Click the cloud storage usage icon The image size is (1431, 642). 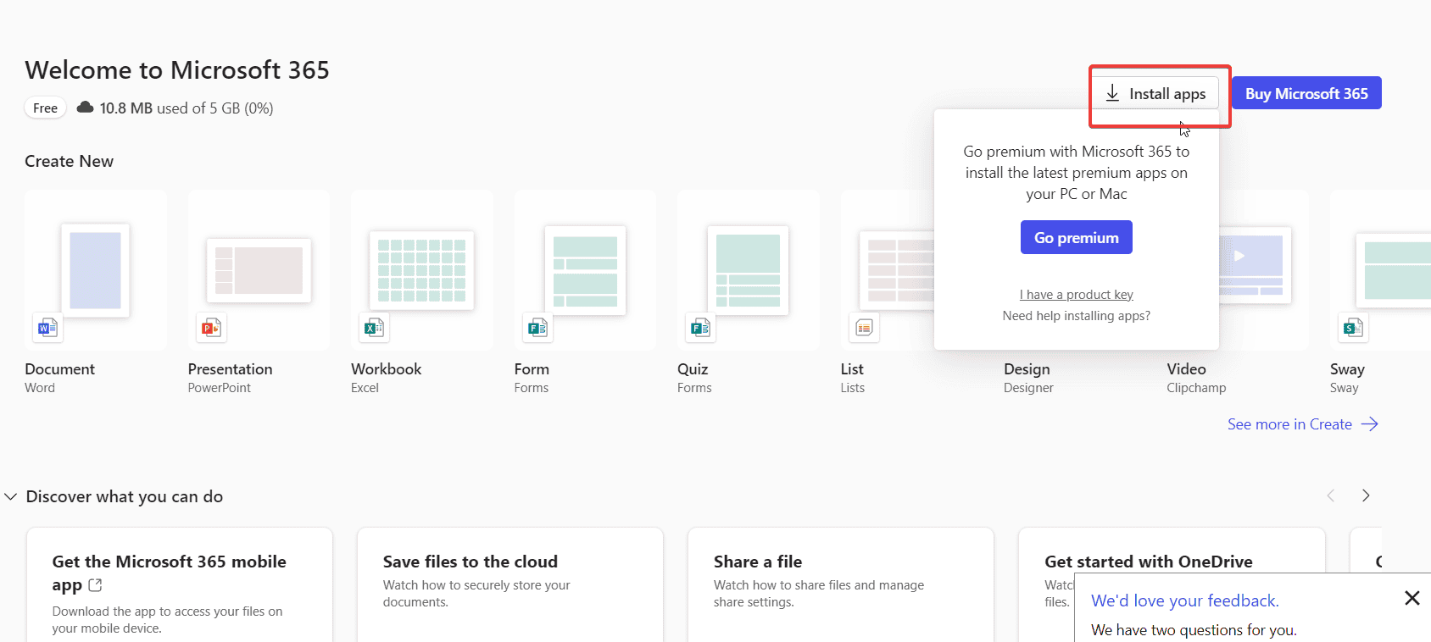point(86,108)
